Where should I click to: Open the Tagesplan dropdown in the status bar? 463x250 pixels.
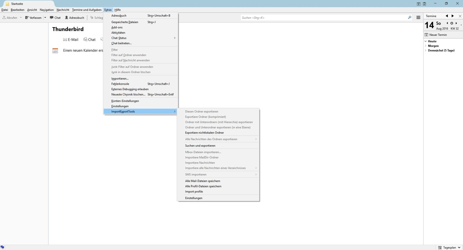pos(449,248)
